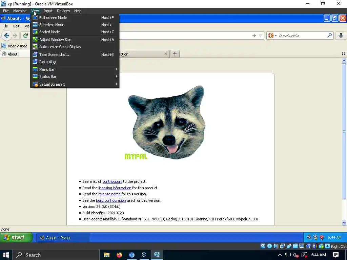Image resolution: width=347 pixels, height=260 pixels.
Task: Open the Mypal Edit menu
Action: pos(16,26)
